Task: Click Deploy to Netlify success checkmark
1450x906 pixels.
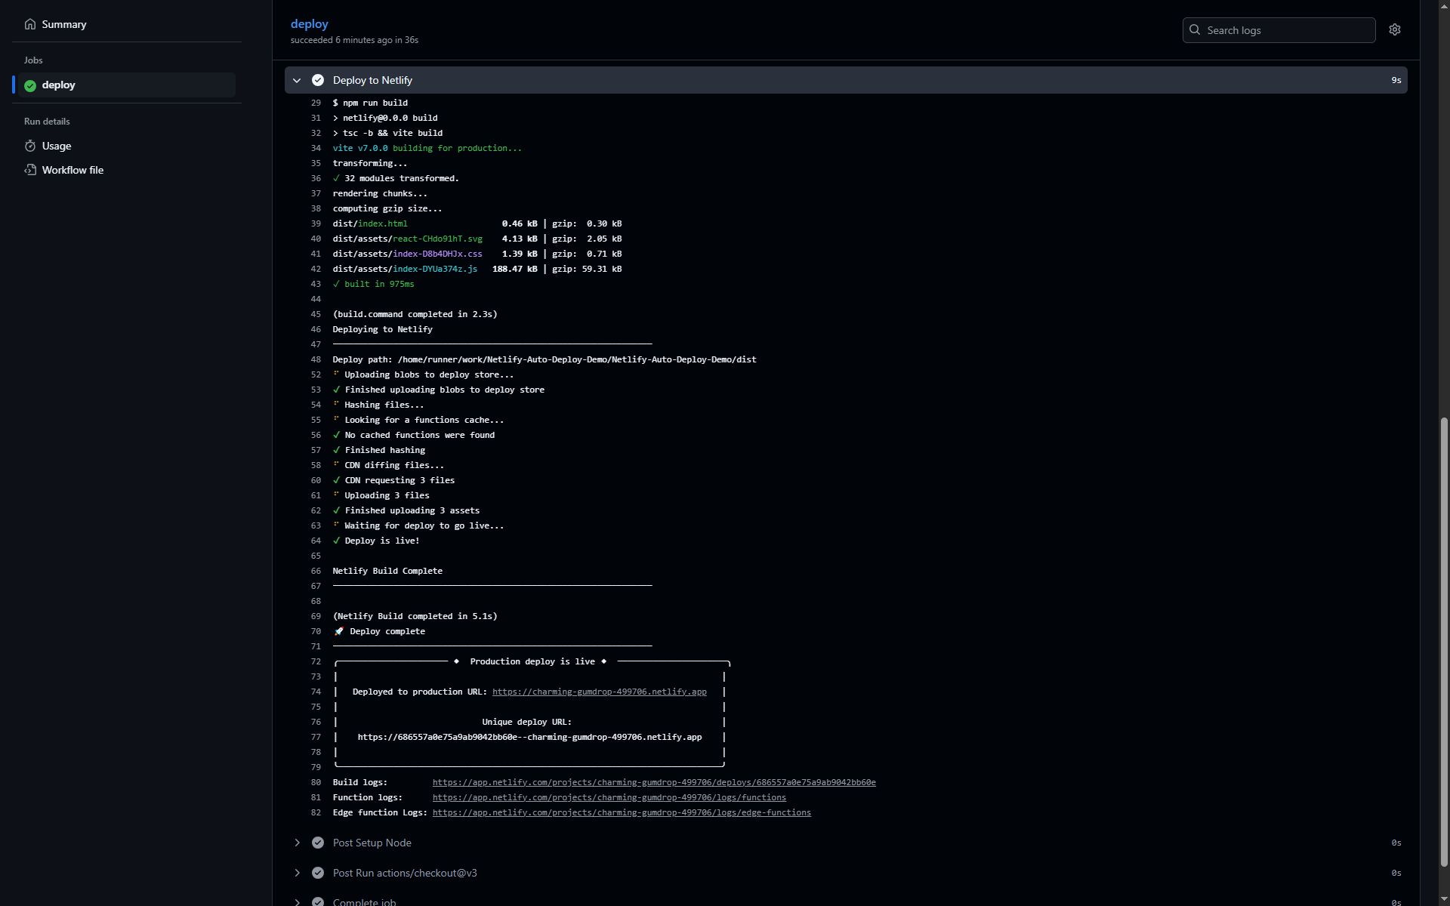Action: pos(318,80)
